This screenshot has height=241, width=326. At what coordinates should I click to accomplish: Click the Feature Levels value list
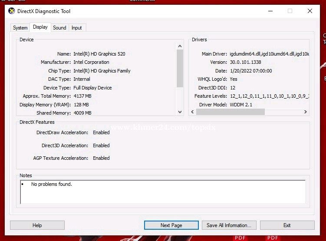coord(270,96)
